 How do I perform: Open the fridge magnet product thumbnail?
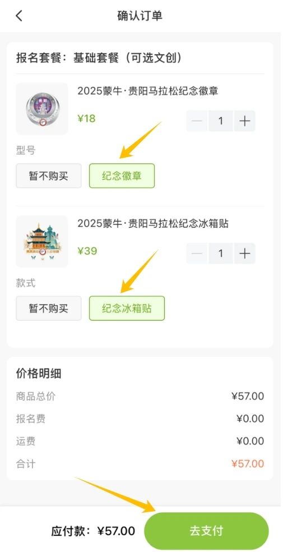point(42,241)
